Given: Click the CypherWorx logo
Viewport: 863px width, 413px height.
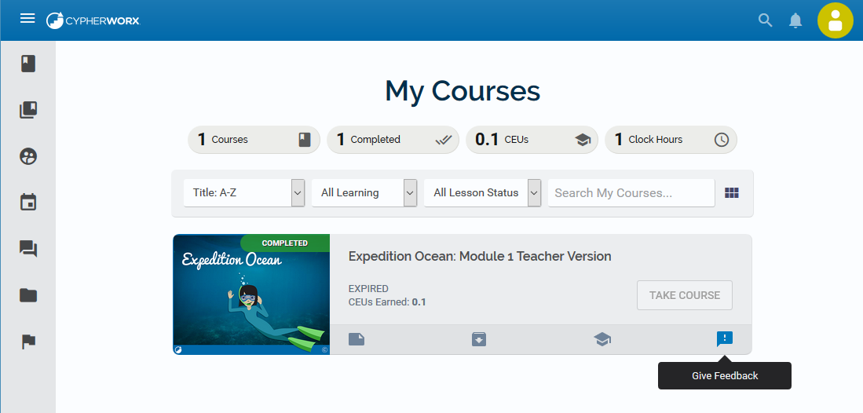Looking at the screenshot, I should coord(93,20).
